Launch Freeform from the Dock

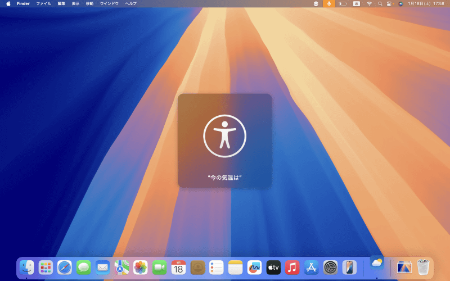coord(254,268)
